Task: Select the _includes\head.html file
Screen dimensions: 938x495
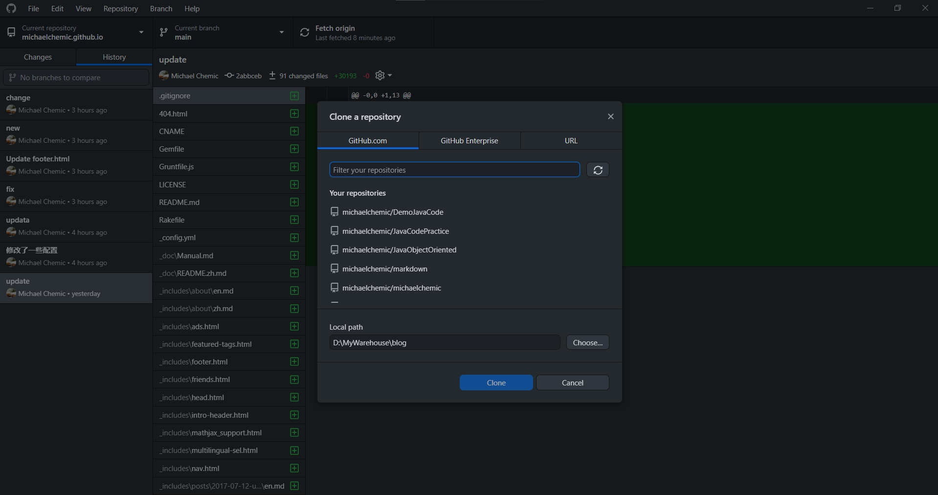Action: [x=229, y=397]
